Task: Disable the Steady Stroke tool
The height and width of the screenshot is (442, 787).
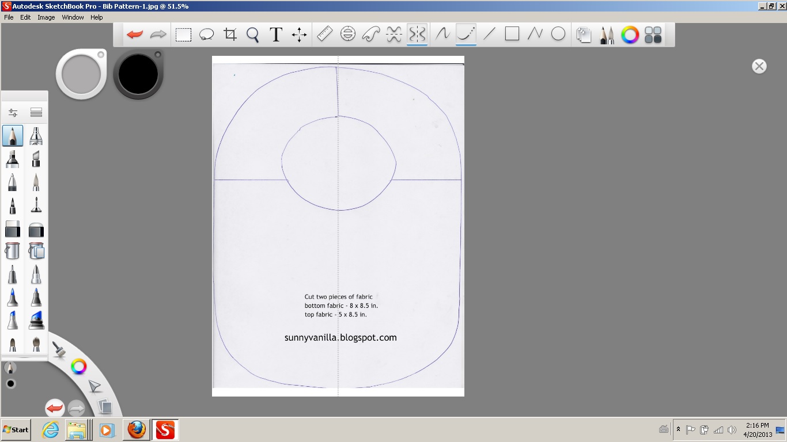Action: pos(466,35)
